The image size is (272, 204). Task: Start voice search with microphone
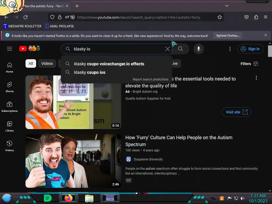pyautogui.click(x=199, y=49)
